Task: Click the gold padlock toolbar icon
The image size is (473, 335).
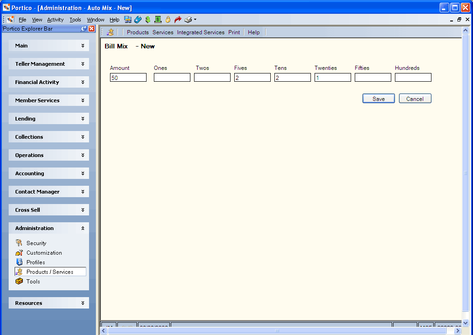Action: click(x=168, y=20)
